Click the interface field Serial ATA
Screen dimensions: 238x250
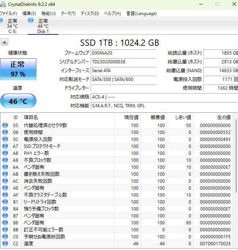coord(123,71)
